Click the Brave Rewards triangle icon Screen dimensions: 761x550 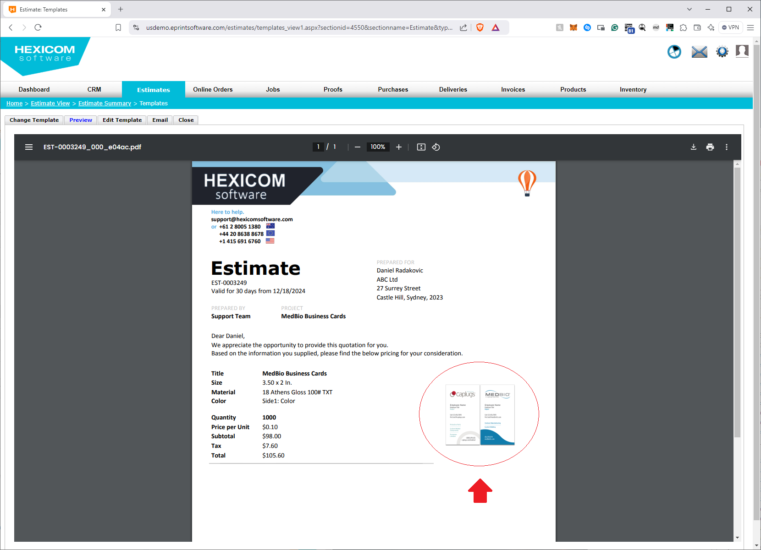[x=496, y=27]
